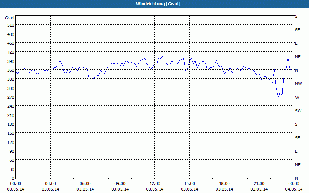
Task: Select the W compass direction label
Action: click(x=297, y=97)
